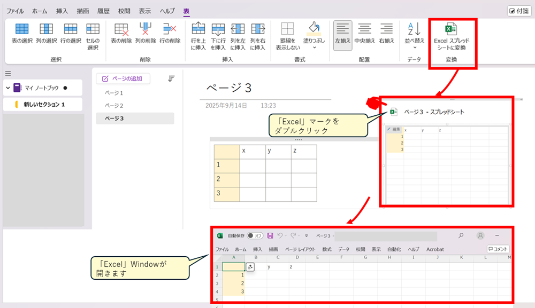
Task: Open search in the Excel title bar
Action: click(461, 235)
